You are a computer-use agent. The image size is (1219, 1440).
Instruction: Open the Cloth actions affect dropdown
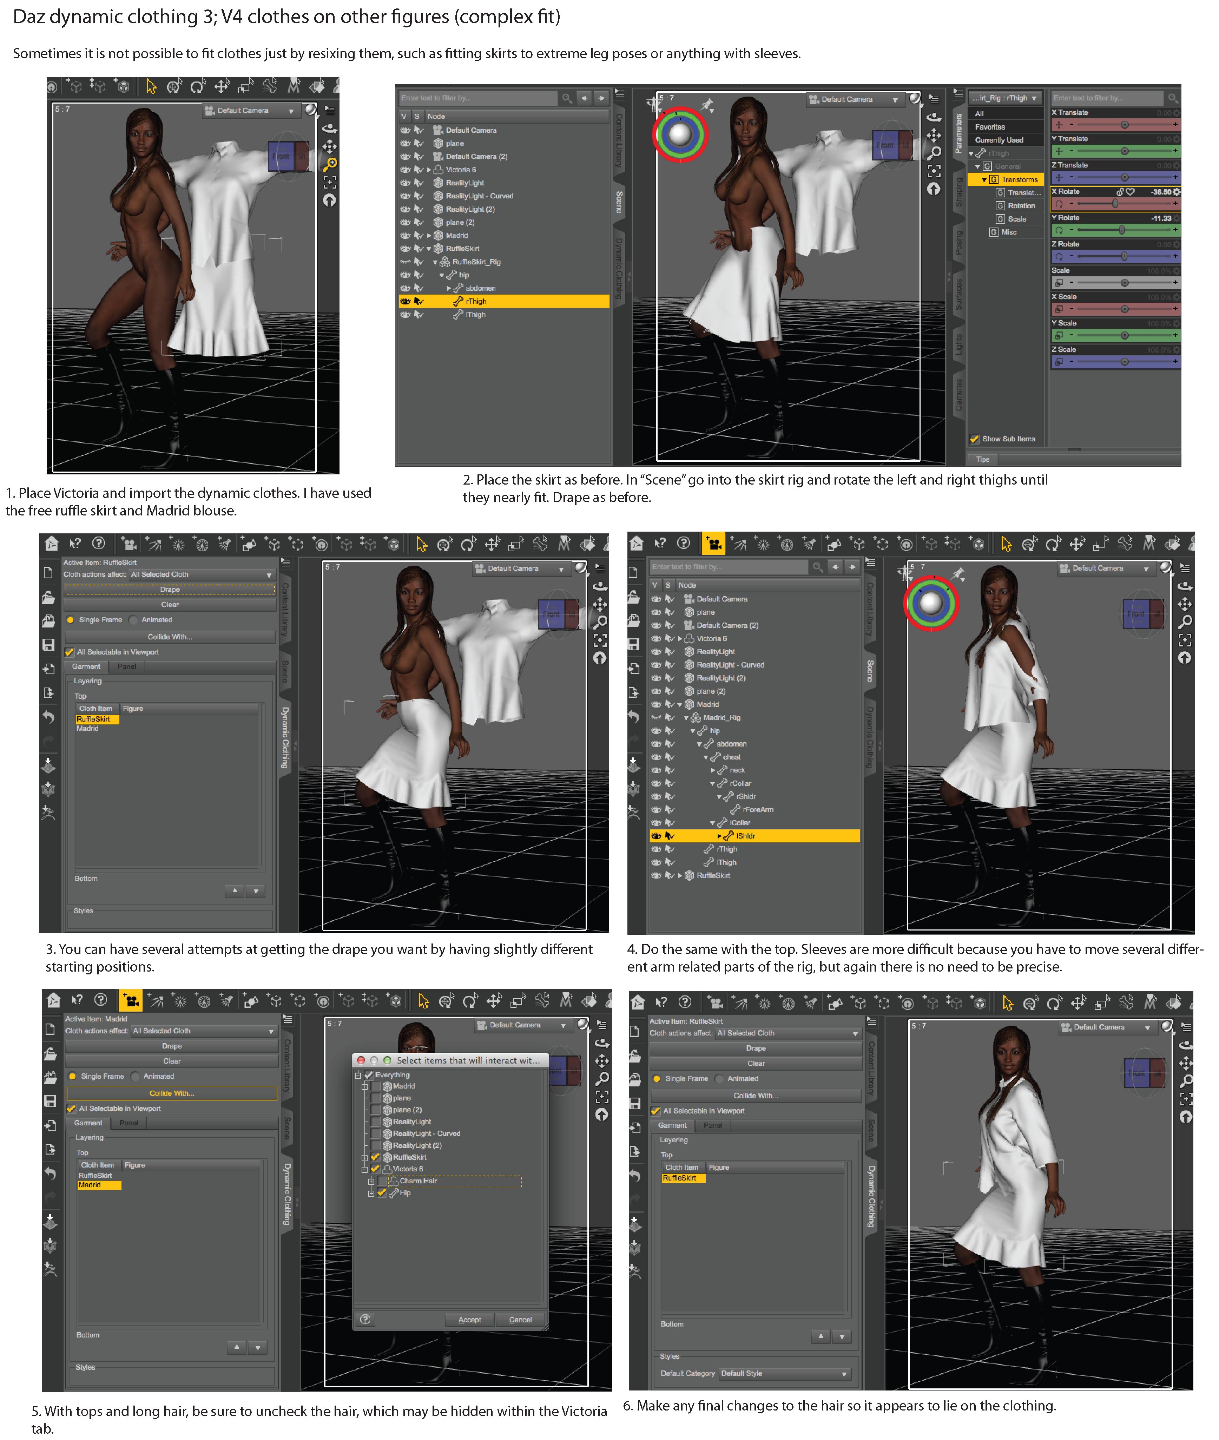(202, 574)
